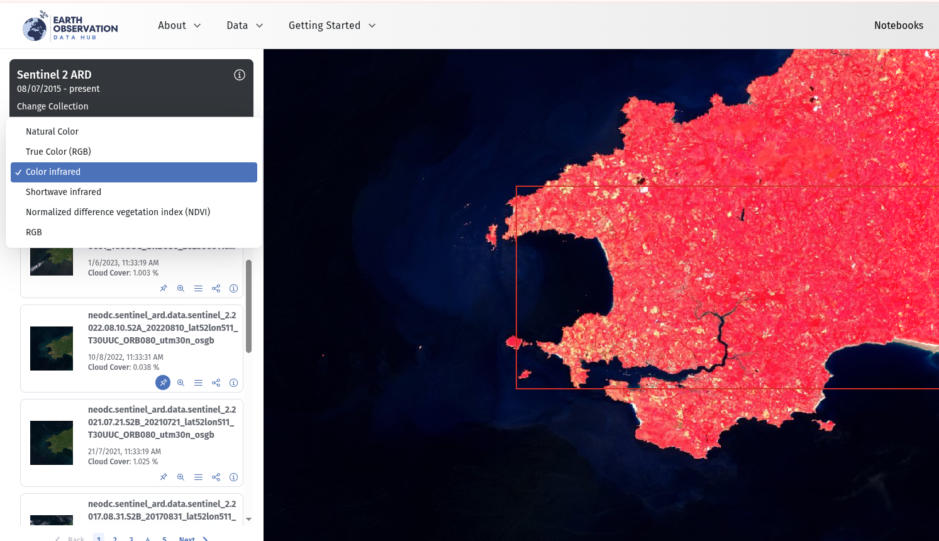Zoom to the 10/8/2022 scene
The height and width of the screenshot is (541, 939).
point(181,382)
